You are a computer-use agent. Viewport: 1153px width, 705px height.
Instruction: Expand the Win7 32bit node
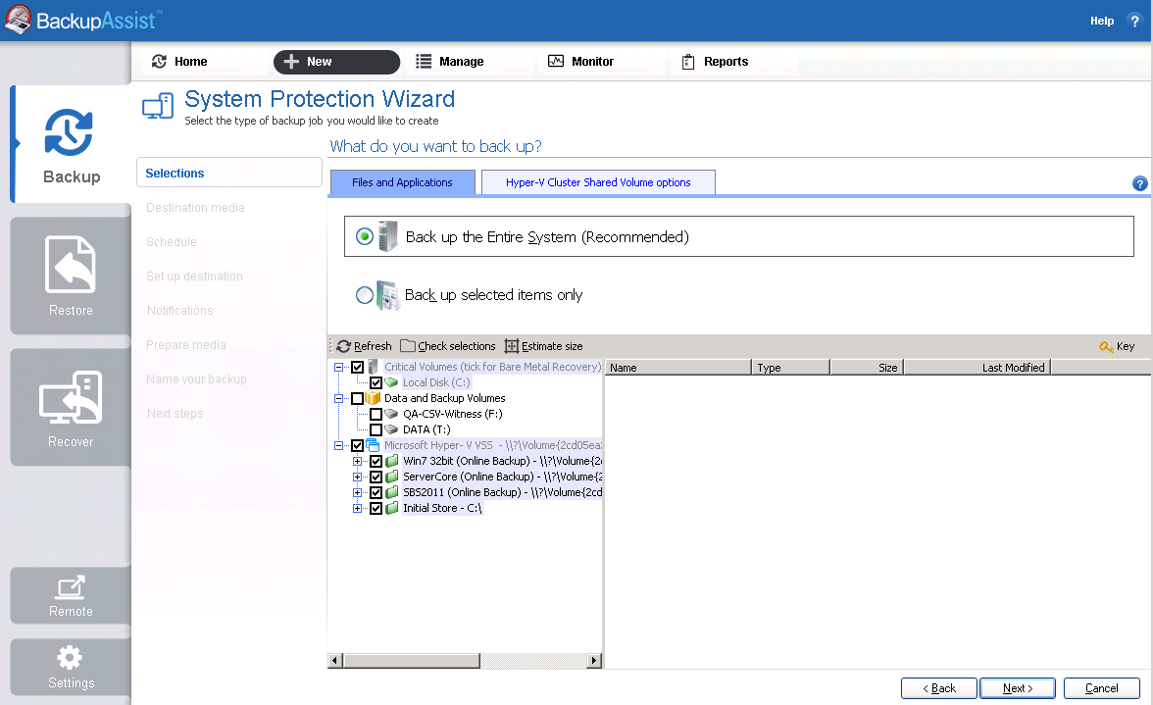pos(357,461)
